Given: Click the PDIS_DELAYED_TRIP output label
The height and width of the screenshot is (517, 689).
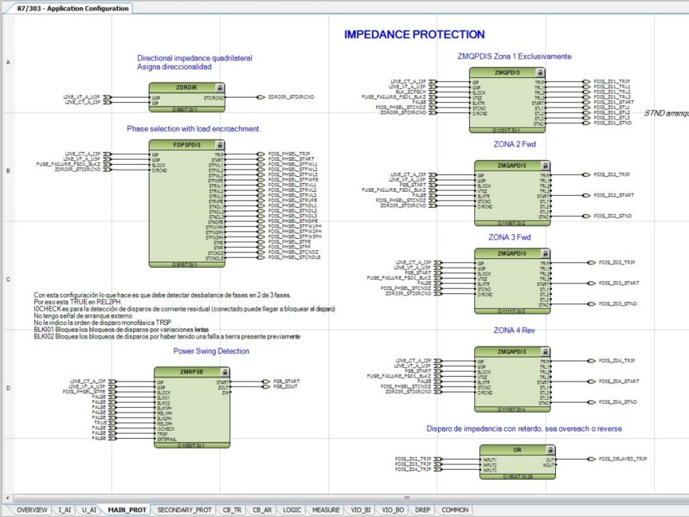Looking at the screenshot, I should tap(622, 459).
